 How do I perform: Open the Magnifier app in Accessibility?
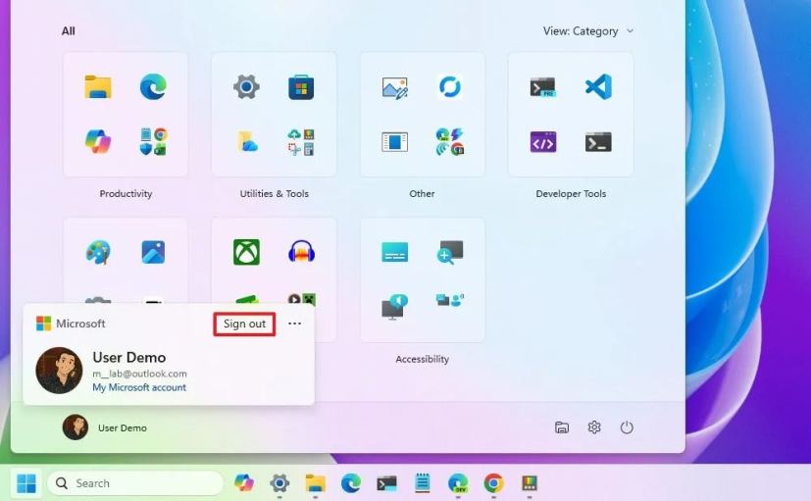[450, 252]
